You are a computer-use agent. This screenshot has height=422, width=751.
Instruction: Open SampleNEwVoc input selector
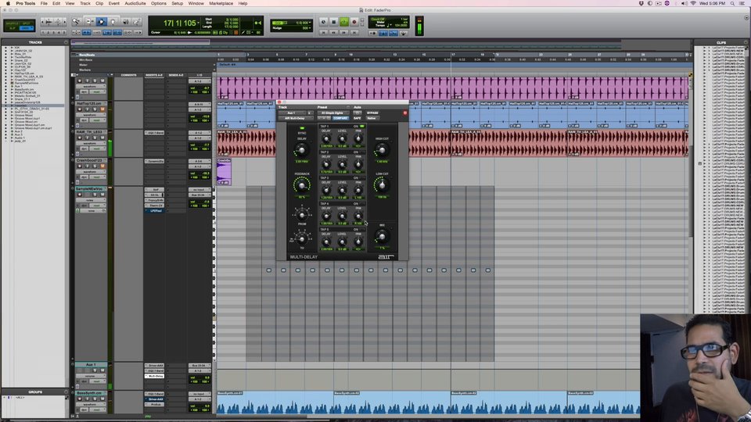click(x=199, y=190)
